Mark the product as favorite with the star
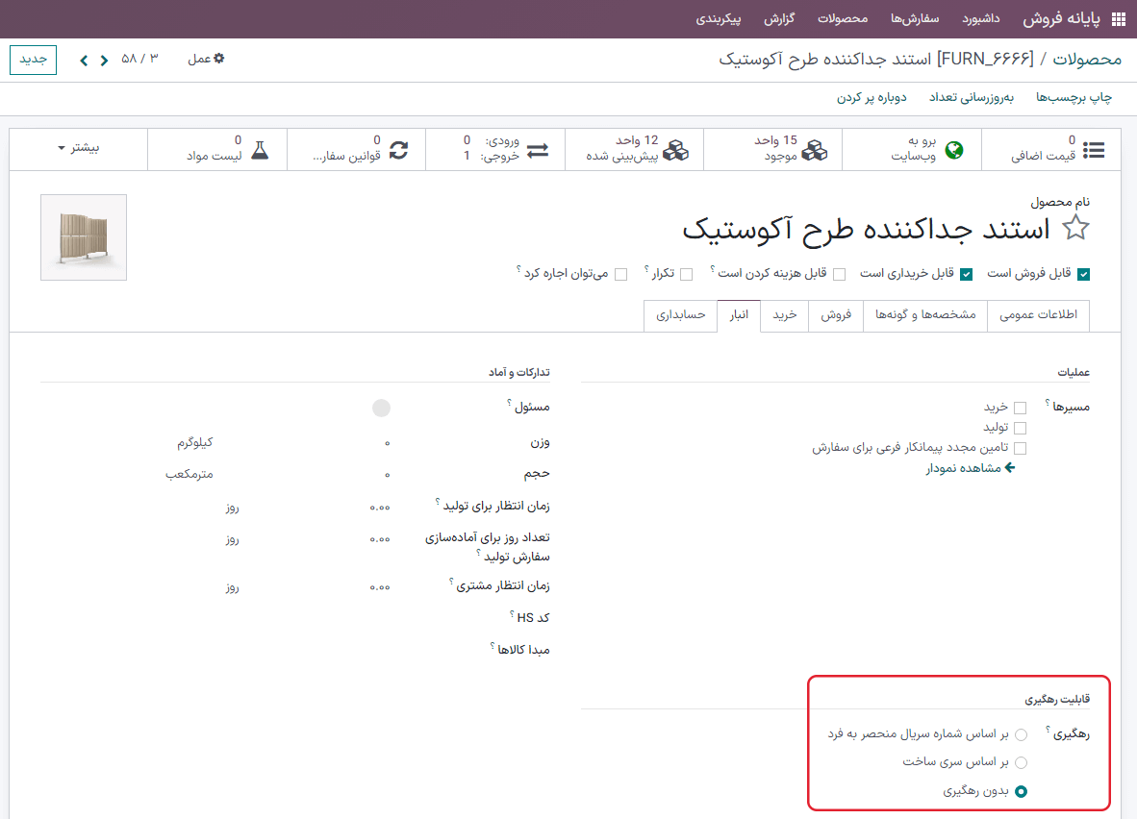1137x819 pixels. pyautogui.click(x=1076, y=229)
